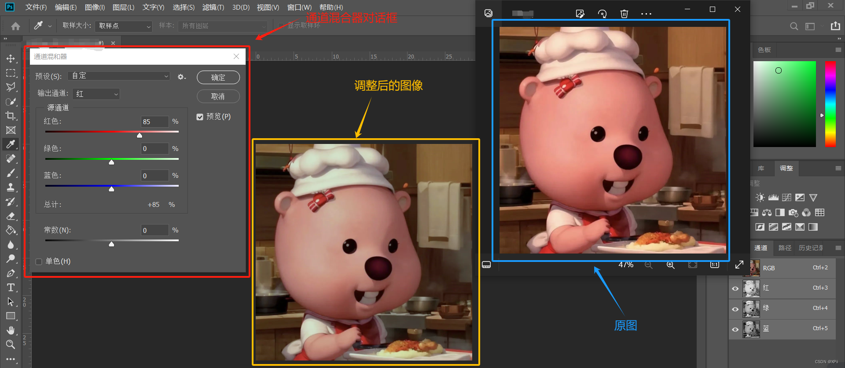The image size is (845, 368).
Task: Select the Eraser tool
Action: point(11,216)
